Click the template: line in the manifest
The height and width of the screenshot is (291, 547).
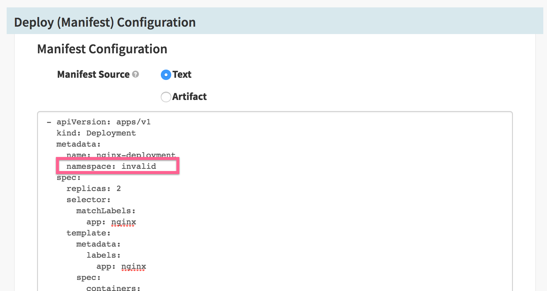[x=89, y=233]
